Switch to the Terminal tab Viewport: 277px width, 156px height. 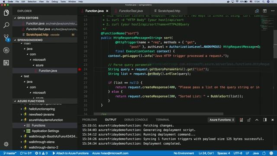tap(163, 120)
